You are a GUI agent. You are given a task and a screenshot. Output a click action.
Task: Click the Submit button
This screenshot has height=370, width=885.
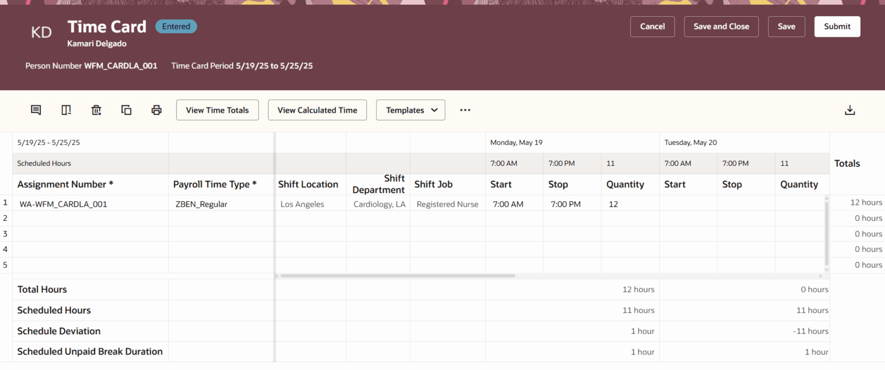[x=837, y=26]
